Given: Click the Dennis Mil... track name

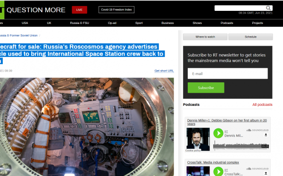Looking at the screenshot, I should click(233, 136).
